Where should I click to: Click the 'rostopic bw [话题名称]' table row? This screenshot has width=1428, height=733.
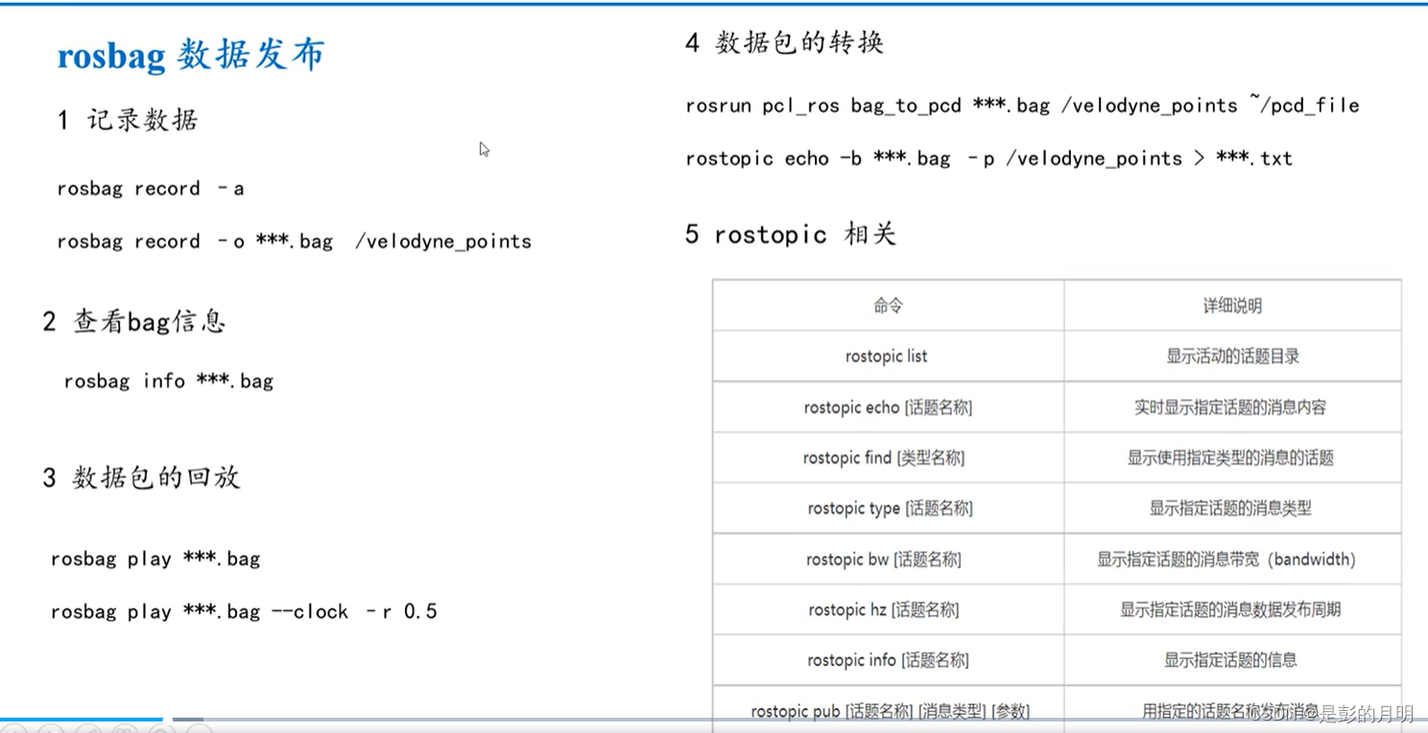pos(886,559)
